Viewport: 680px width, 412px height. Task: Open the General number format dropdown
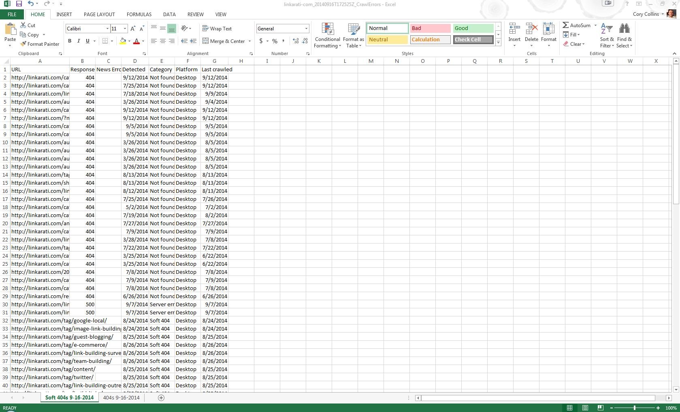[306, 28]
